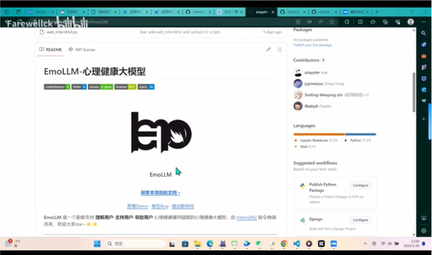Open split screen icon in Edge toolbar
The image size is (432, 255).
coord(360,22)
